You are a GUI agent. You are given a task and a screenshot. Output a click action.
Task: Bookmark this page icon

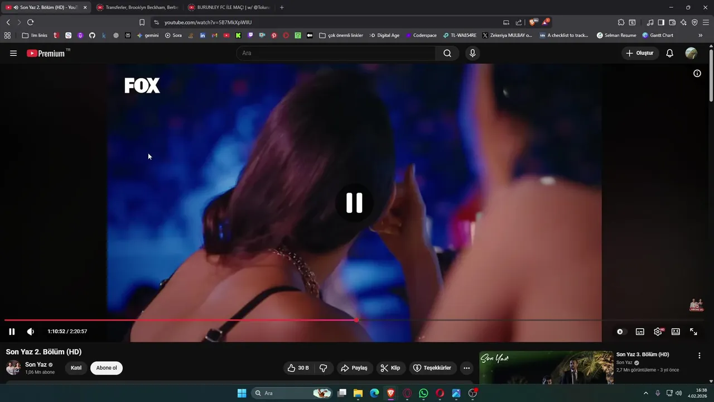coord(142,22)
